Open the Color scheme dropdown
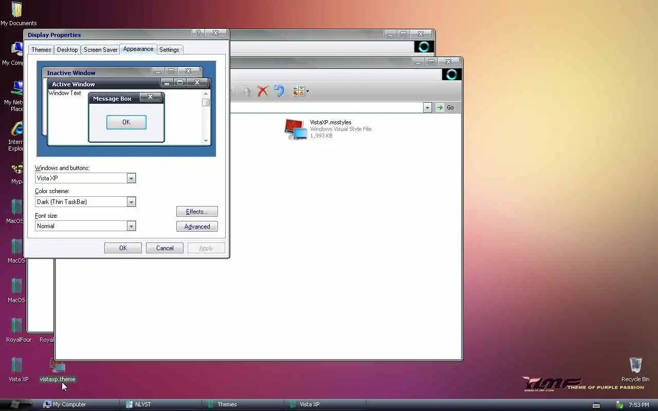Screen dimensions: 658x411 132,202
